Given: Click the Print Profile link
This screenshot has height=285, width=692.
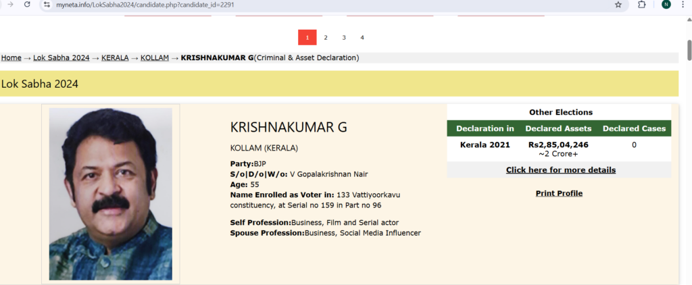Looking at the screenshot, I should [x=559, y=194].
